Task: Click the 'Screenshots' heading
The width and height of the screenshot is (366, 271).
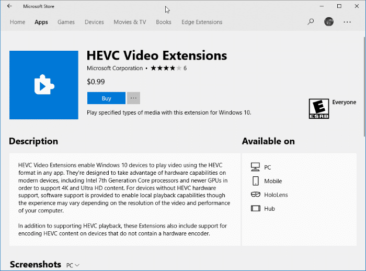Action: click(x=36, y=264)
